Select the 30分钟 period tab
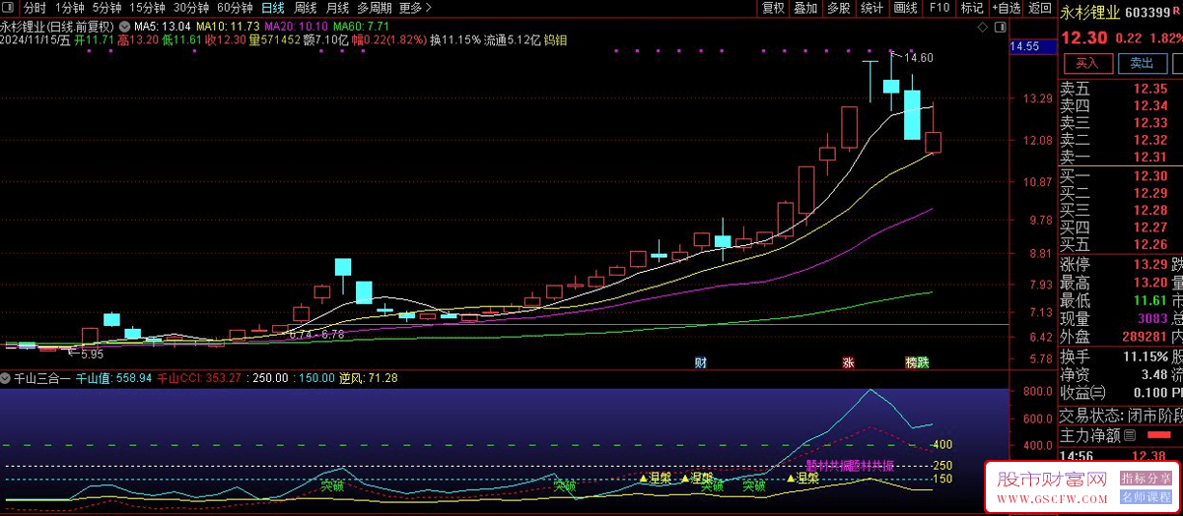 [x=191, y=8]
